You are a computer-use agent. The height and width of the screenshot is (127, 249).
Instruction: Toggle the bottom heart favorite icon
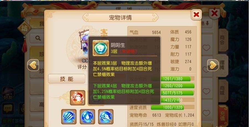[206, 113]
